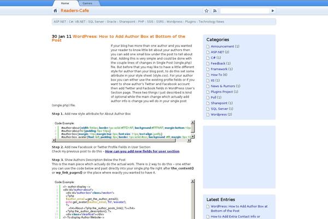Open the ASP.NET navigation link
The width and height of the screenshot is (328, 219).
[x=60, y=21]
